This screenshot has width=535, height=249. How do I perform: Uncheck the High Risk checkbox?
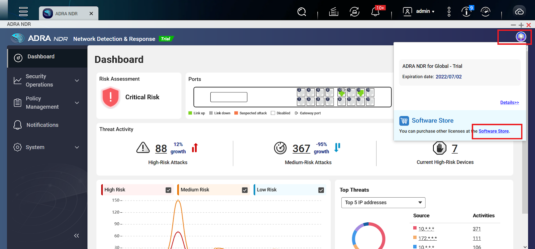point(169,190)
